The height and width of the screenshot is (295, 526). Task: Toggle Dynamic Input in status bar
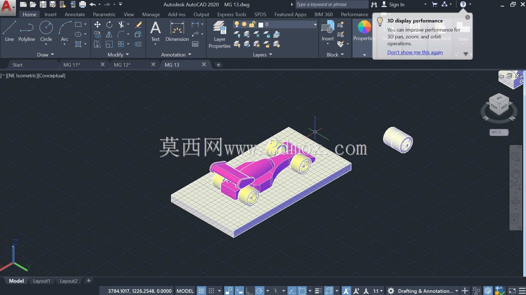tap(239, 291)
